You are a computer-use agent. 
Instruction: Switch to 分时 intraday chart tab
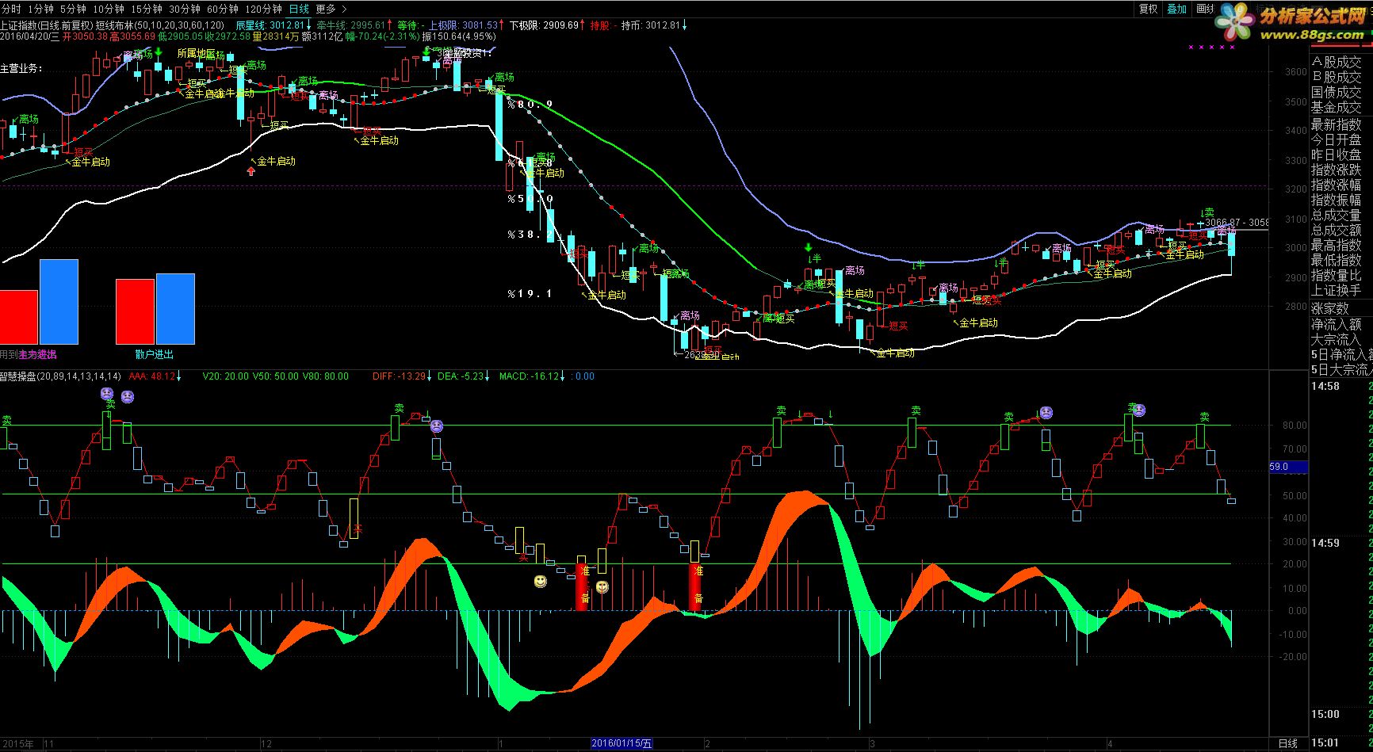11,9
